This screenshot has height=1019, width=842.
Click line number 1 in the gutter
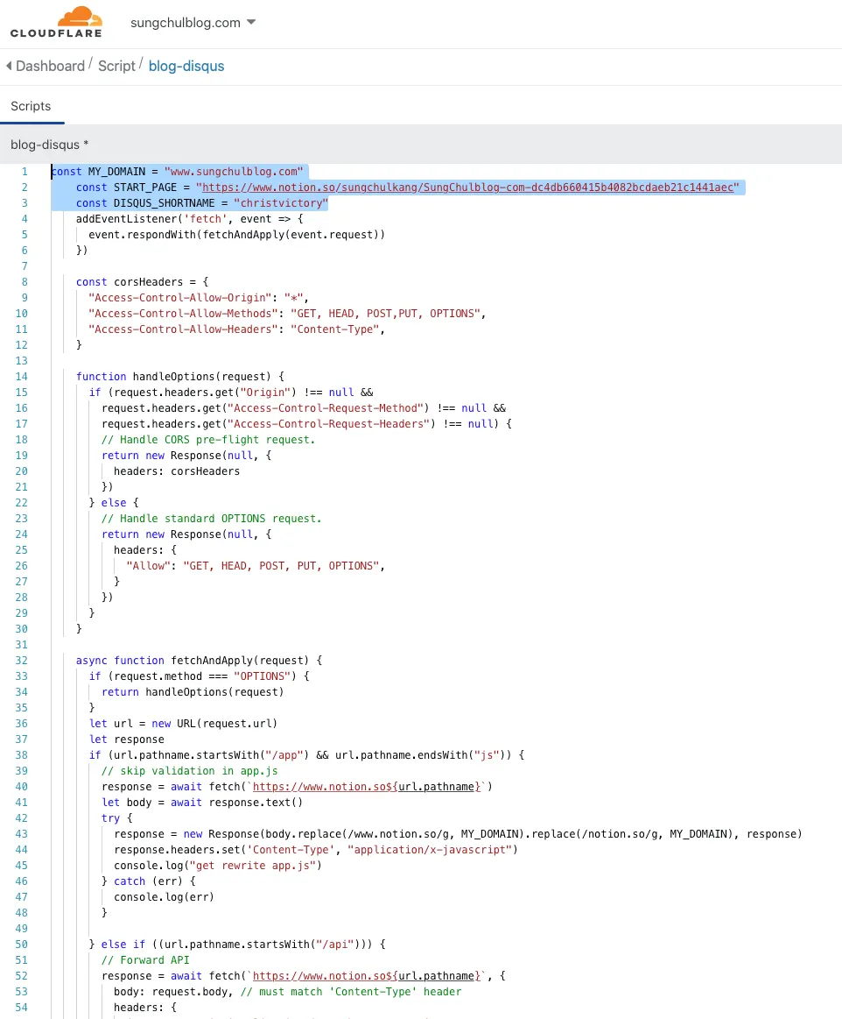(25, 172)
